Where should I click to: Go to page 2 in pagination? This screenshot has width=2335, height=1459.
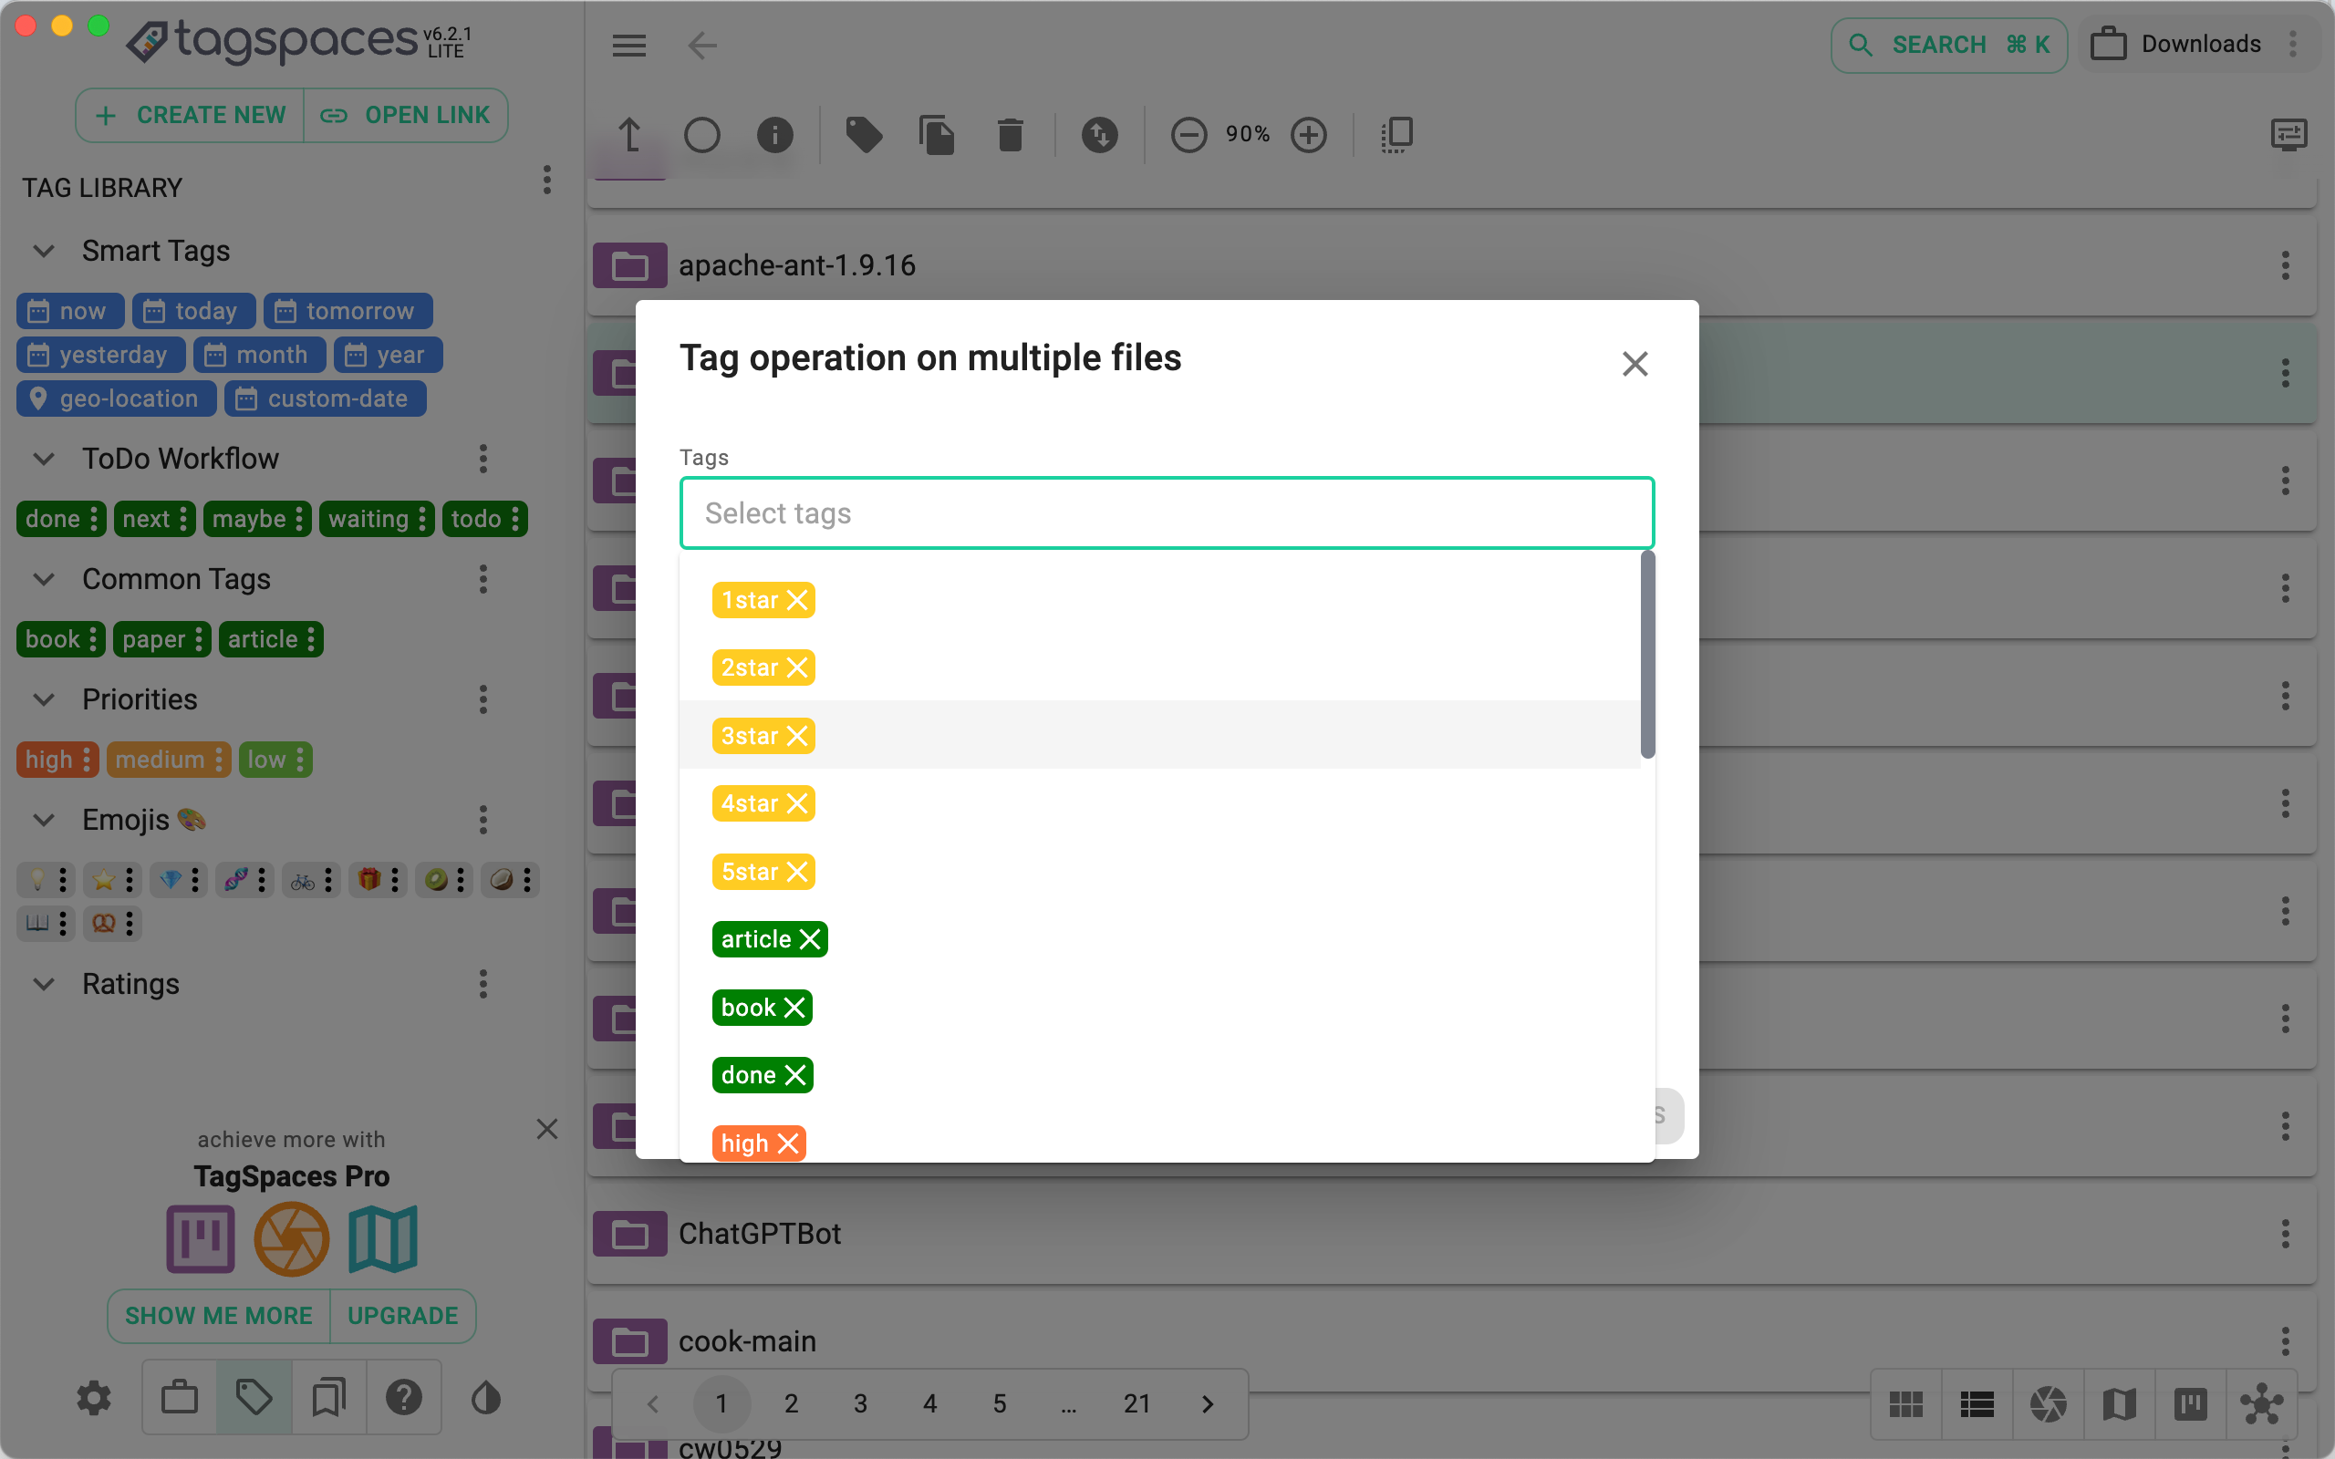pyautogui.click(x=791, y=1403)
